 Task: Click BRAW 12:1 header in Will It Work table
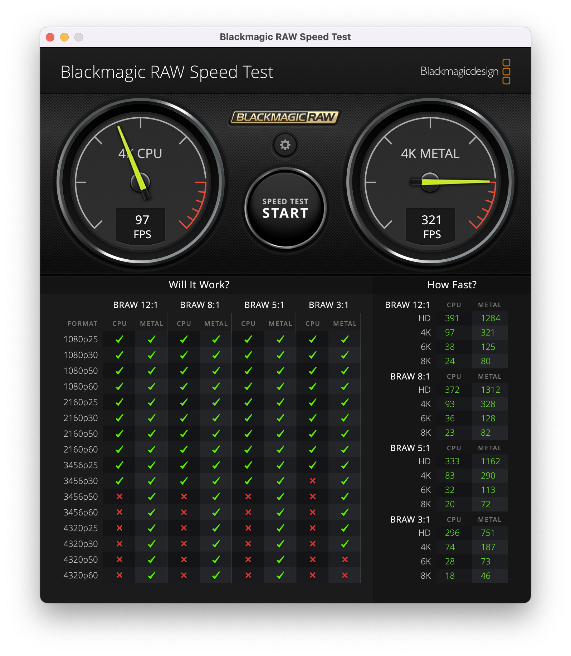click(136, 305)
